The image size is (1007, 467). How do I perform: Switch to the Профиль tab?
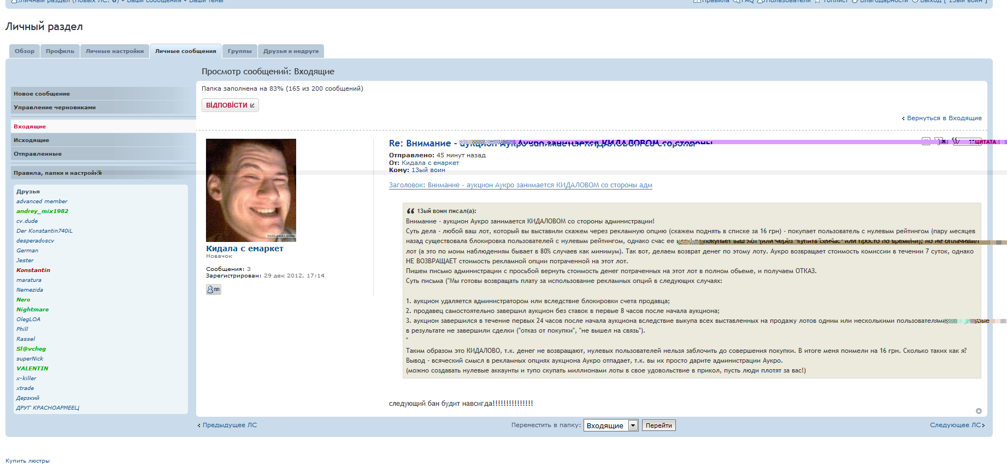[x=60, y=51]
